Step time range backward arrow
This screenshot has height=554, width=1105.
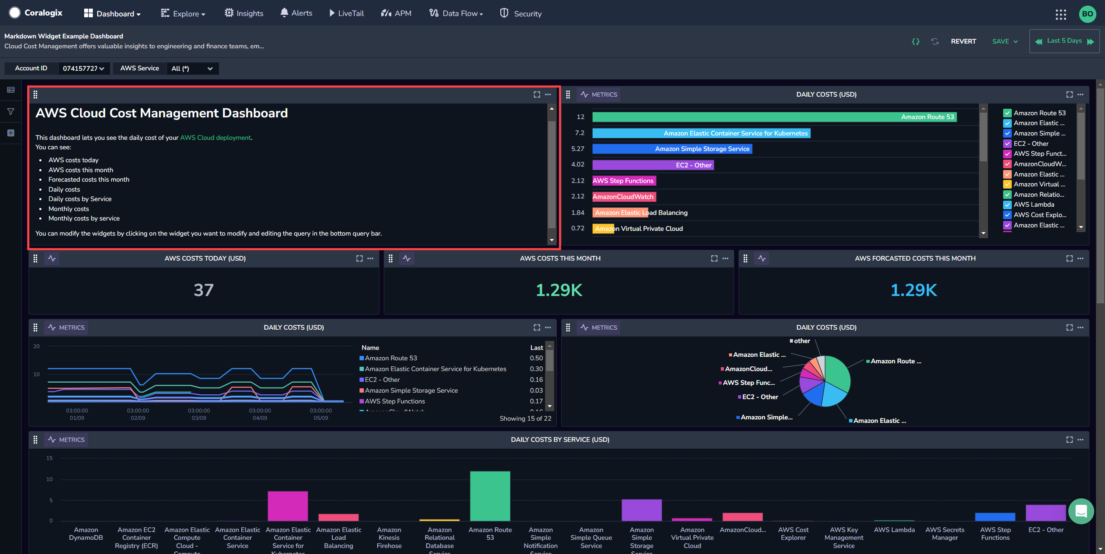point(1039,41)
